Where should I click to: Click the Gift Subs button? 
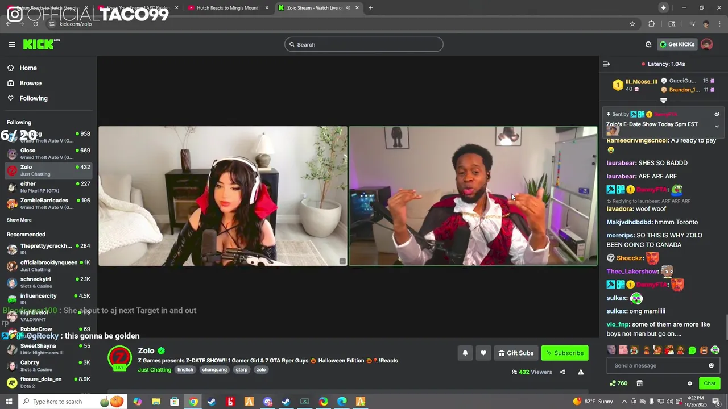516,353
